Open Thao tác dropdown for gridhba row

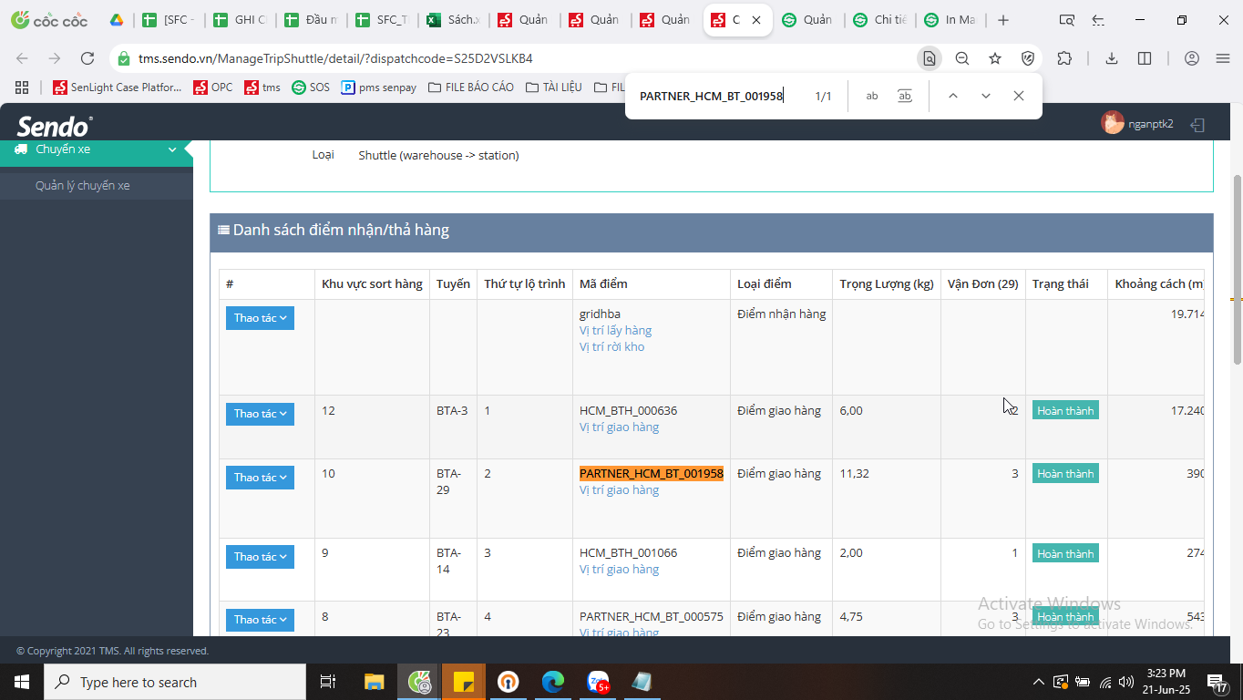point(260,318)
